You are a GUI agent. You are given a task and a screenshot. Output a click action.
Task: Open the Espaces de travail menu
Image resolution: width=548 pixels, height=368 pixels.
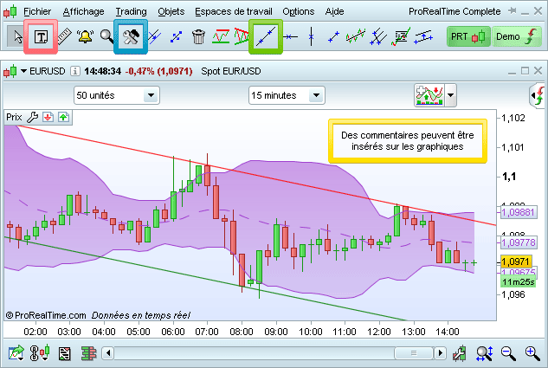coord(234,11)
